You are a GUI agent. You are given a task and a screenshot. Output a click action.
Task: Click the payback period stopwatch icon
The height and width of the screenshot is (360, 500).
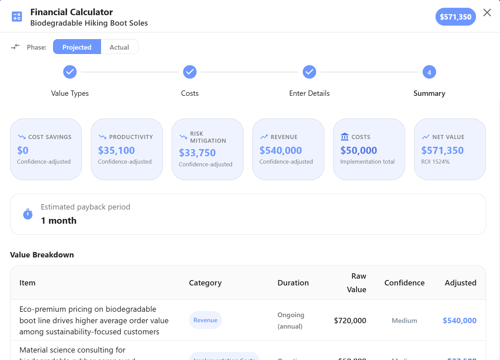click(x=28, y=214)
